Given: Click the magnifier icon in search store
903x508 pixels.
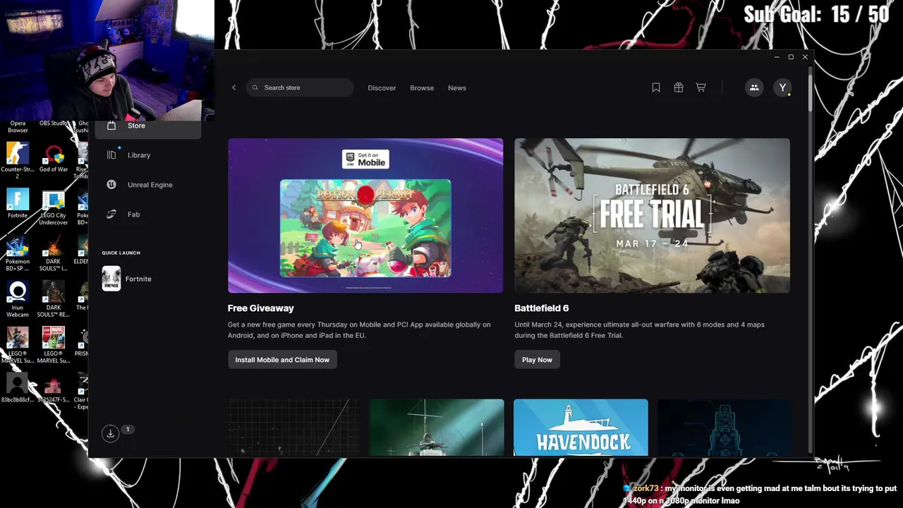Looking at the screenshot, I should [255, 87].
